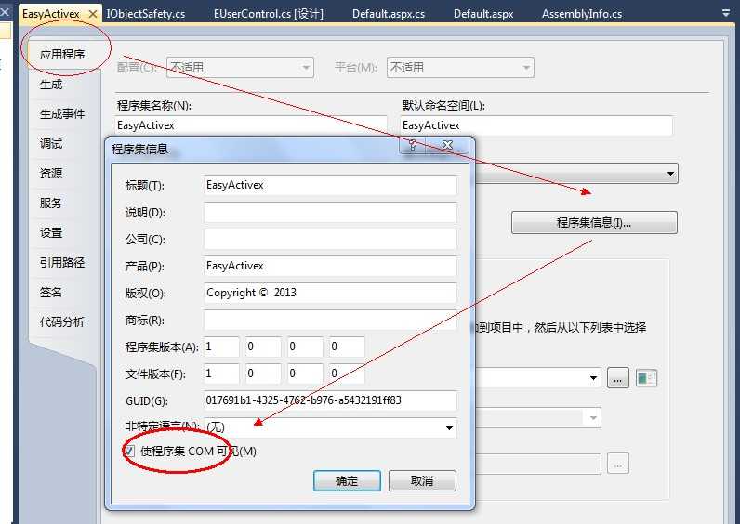Viewport: 740px width, 524px height.
Task: Click the 说明(D) field
Action: (x=330, y=212)
